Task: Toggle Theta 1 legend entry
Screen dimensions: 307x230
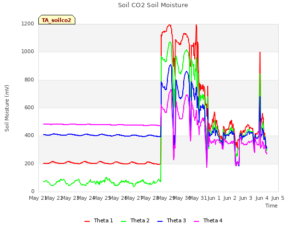Action: [99, 220]
